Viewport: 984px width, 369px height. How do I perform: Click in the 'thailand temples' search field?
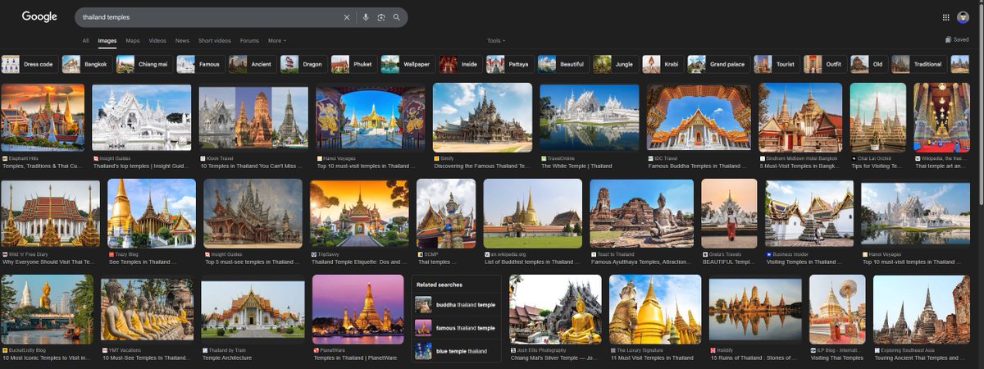tap(209, 17)
